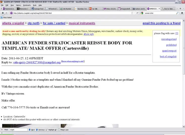Close the Find bar
Viewport: 185px width, 135px height.
[x=2, y=130]
